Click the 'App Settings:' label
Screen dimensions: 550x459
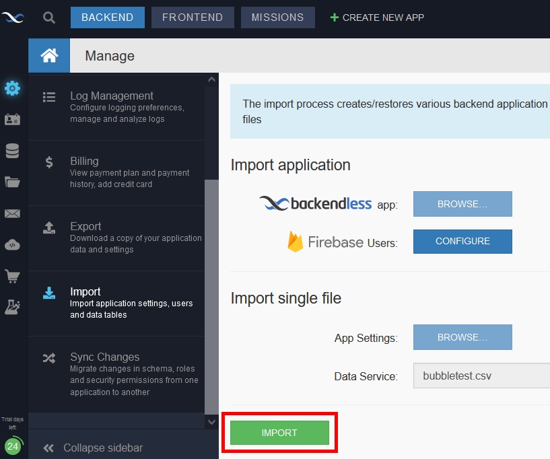pos(366,338)
